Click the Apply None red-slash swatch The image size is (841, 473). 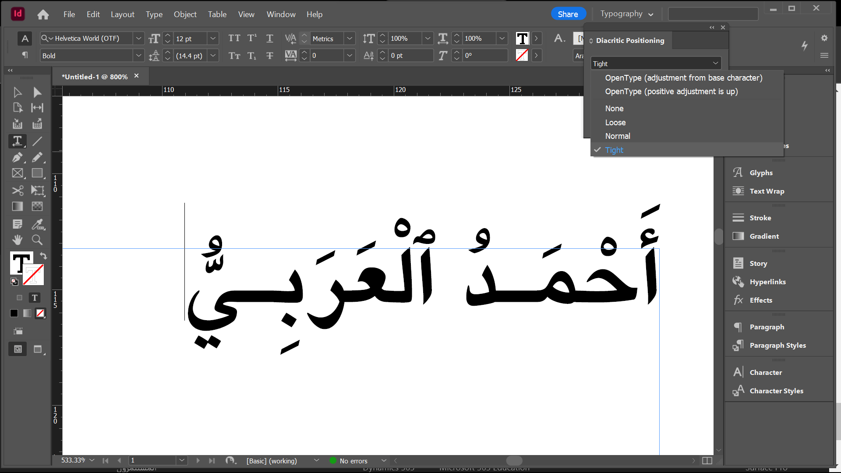[40, 313]
